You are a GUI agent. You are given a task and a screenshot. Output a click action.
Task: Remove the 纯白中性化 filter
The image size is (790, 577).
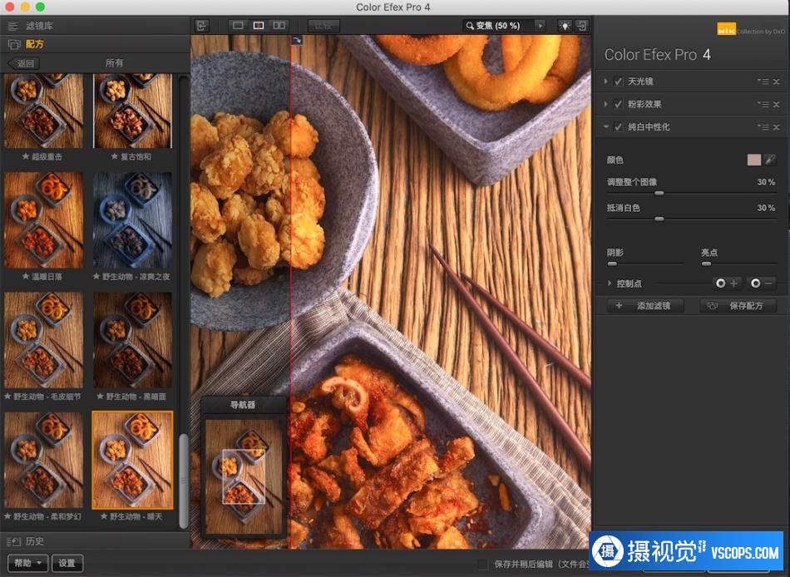pos(777,127)
